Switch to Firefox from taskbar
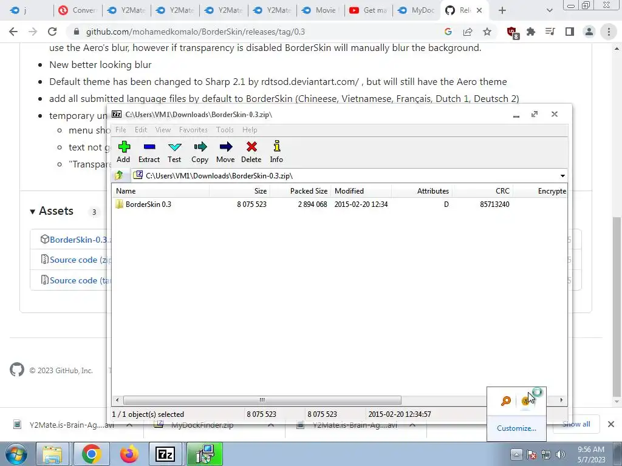 (129, 454)
